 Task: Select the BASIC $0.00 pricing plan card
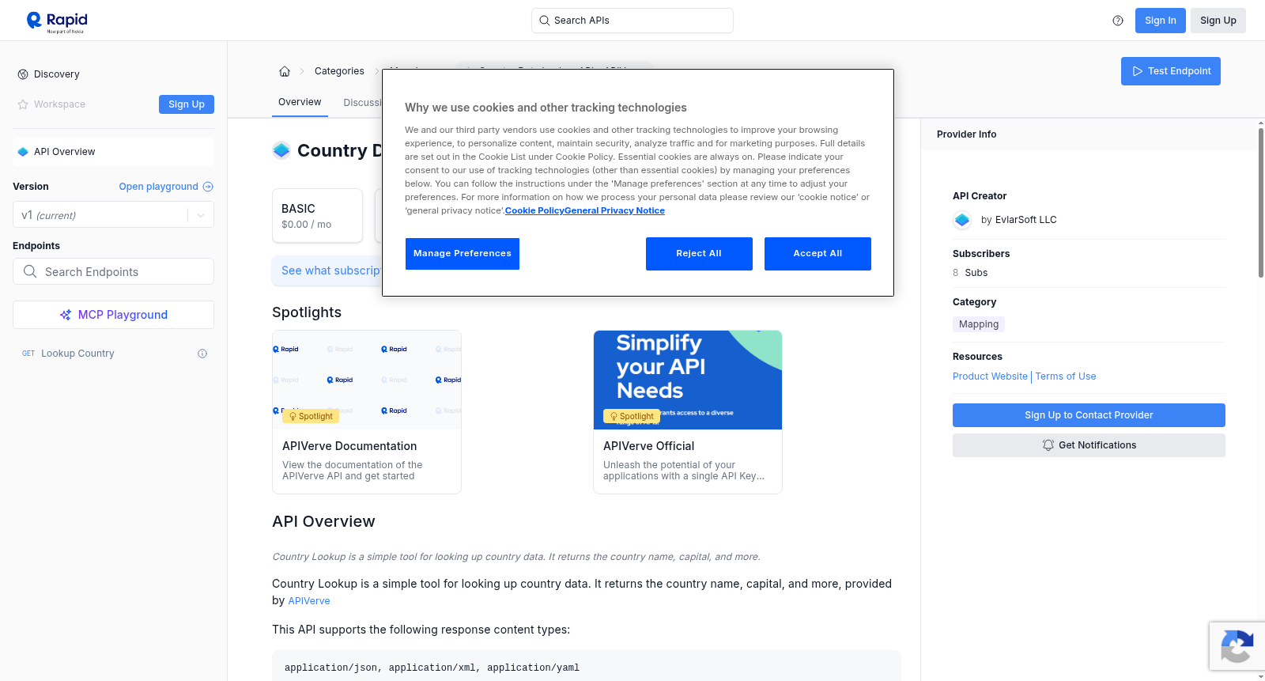click(317, 215)
